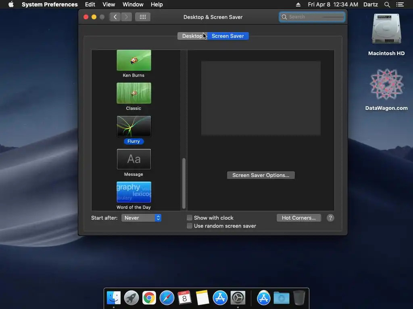The image size is (413, 309).
Task: Click the eject icon in menu bar
Action: click(x=298, y=4)
